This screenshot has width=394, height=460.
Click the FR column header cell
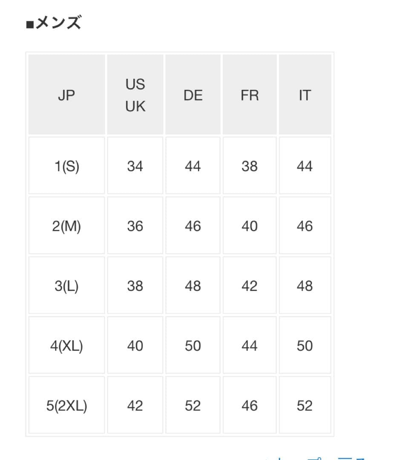[x=250, y=95]
